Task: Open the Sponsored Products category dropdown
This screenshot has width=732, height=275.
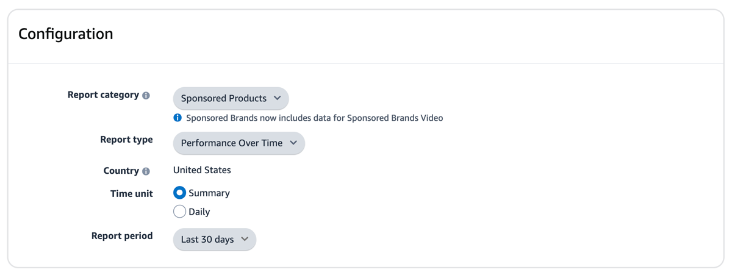Action: (x=231, y=98)
